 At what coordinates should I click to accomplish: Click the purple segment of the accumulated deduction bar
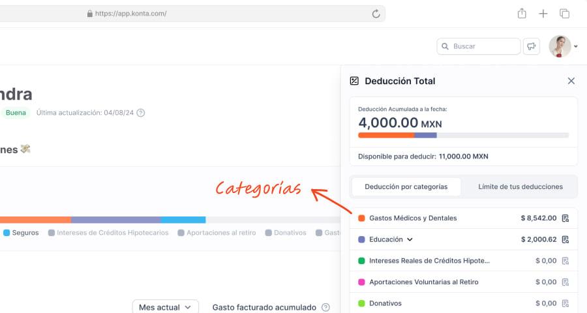(x=425, y=135)
